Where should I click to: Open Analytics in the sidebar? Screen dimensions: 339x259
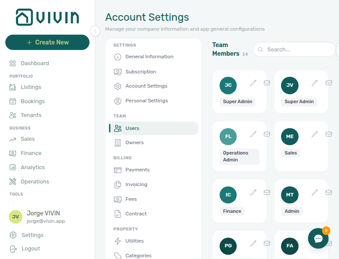(x=27, y=167)
